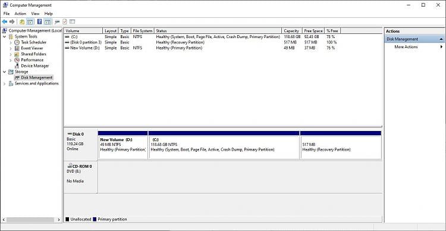Click the Performance icon in tree
Screen dimensions: 446x231
pos(17,60)
